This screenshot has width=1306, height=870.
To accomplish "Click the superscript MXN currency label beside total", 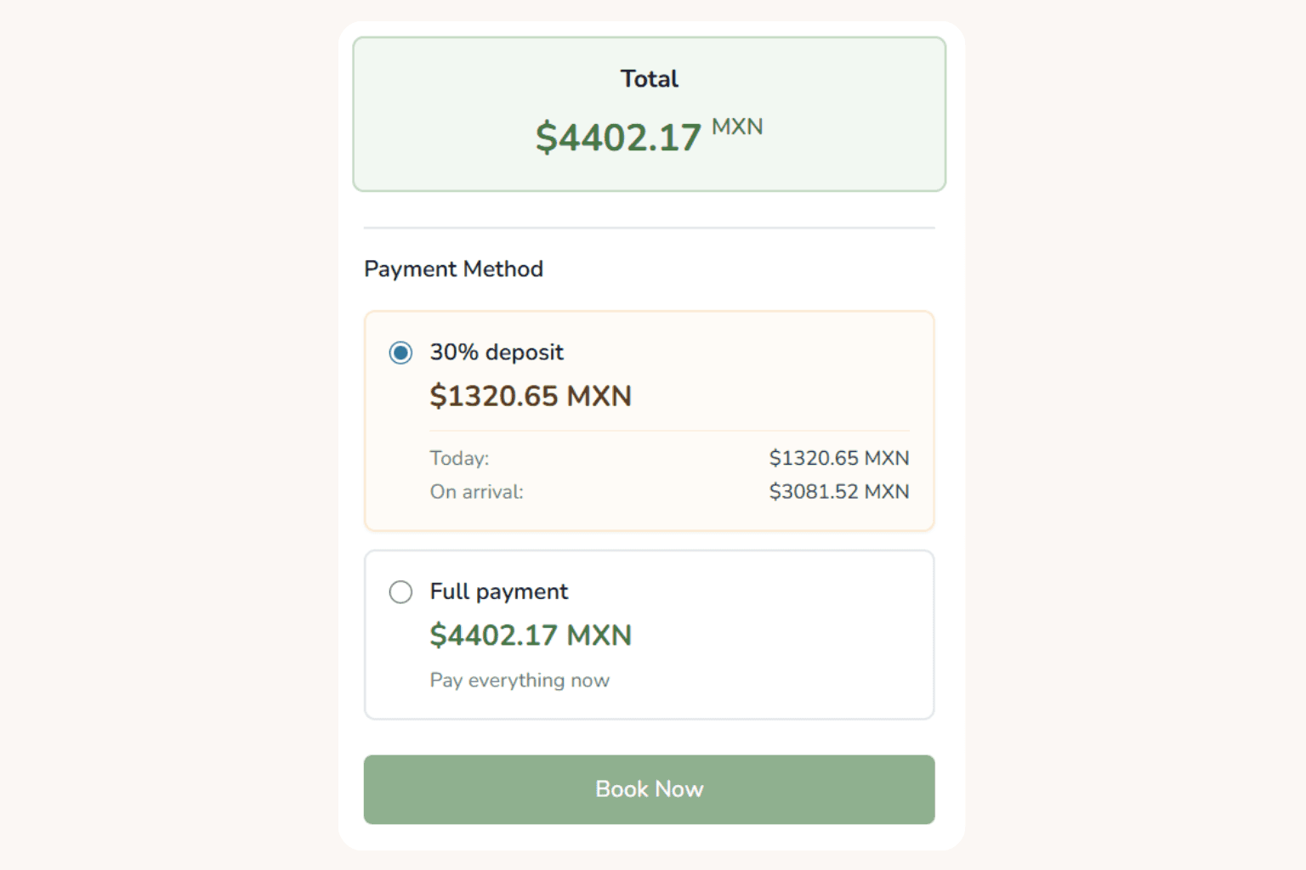I will click(x=737, y=127).
